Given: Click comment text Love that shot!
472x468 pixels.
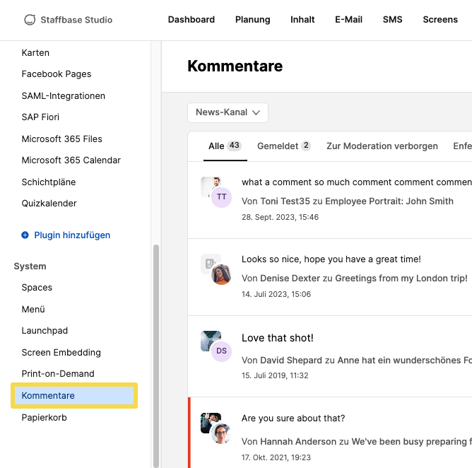Looking at the screenshot, I should (277, 338).
